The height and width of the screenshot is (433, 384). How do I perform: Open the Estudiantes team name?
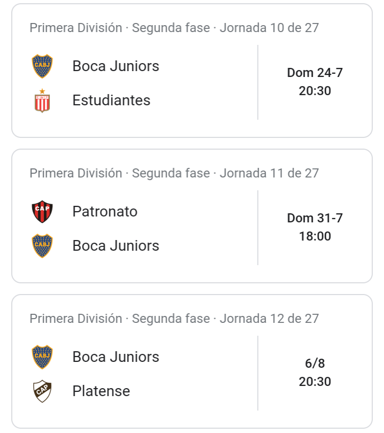(x=111, y=100)
